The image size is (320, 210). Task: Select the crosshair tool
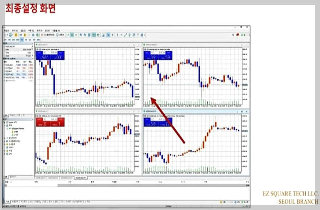click(x=112, y=35)
